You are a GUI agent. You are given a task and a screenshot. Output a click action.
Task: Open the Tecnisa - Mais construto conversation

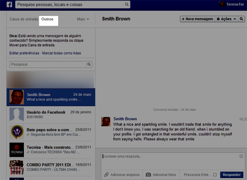pos(51,150)
